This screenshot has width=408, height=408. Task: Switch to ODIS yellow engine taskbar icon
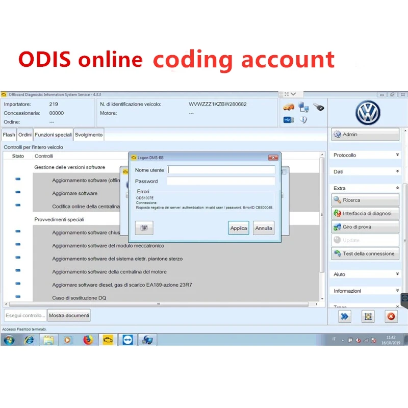click(x=108, y=340)
